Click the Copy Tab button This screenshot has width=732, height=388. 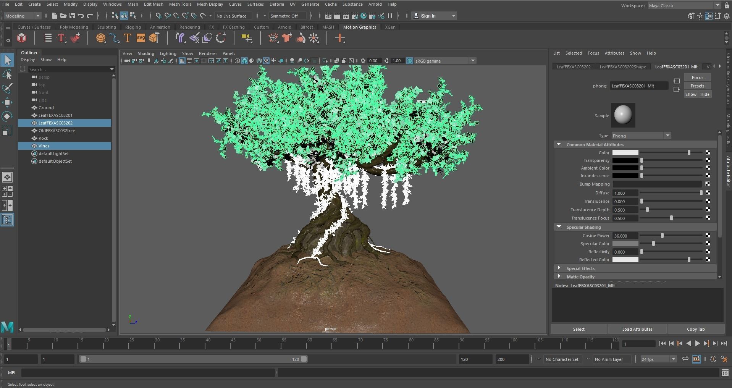(x=696, y=329)
